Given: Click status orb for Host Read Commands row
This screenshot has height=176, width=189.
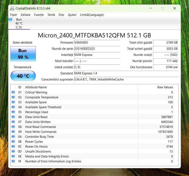Looking at the screenshot, I should pyautogui.click(x=13, y=127).
